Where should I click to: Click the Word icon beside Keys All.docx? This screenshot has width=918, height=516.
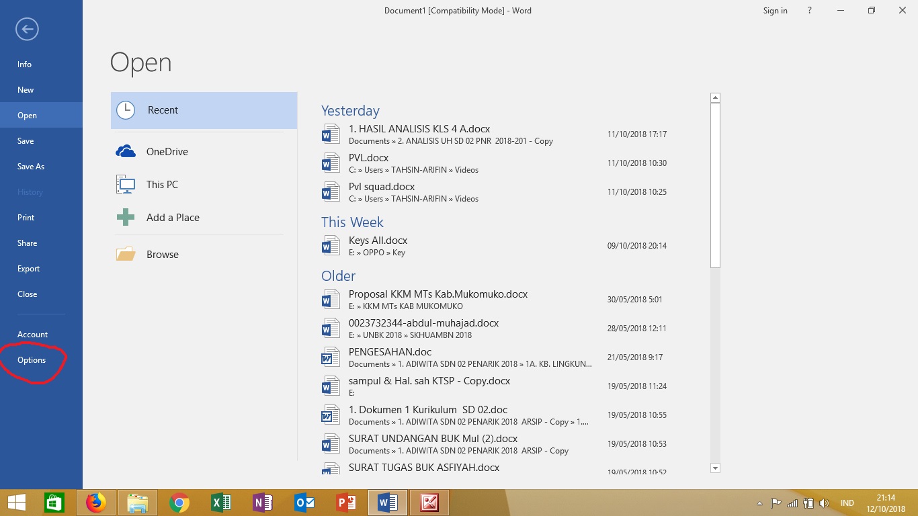pyautogui.click(x=330, y=245)
